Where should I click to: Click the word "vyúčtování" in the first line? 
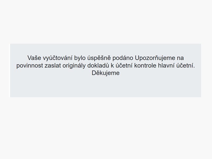click(58, 58)
